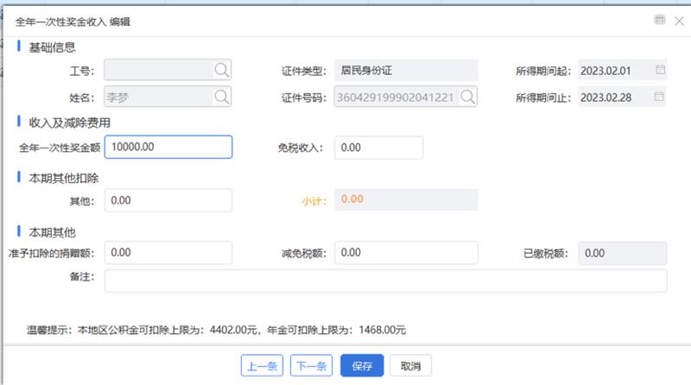Click the 全年一次性奖金额 input field
Viewport: 691px width, 385px height.
click(x=168, y=148)
